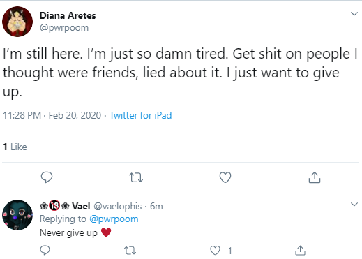The height and width of the screenshot is (259, 362).
Task: Reply to Vael's comment
Action: pyautogui.click(x=45, y=251)
